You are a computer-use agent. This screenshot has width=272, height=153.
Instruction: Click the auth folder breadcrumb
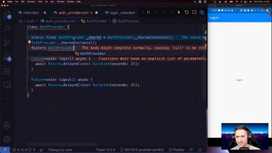pyautogui.click(x=31, y=21)
